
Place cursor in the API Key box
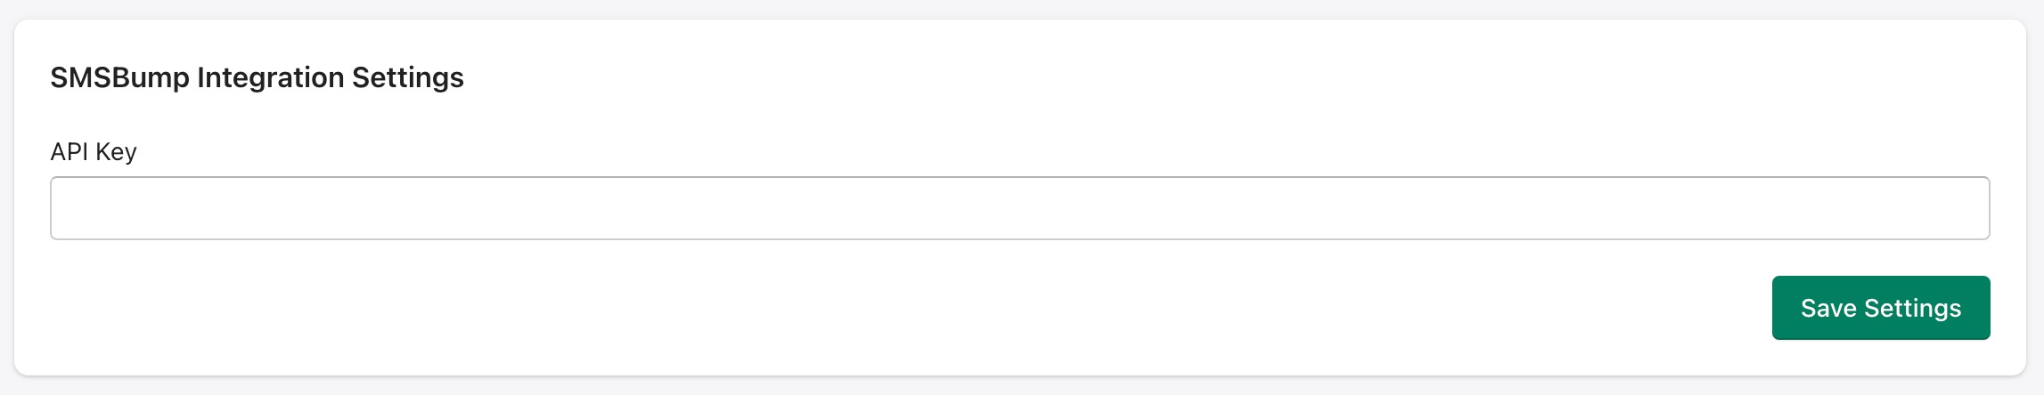coord(1019,208)
